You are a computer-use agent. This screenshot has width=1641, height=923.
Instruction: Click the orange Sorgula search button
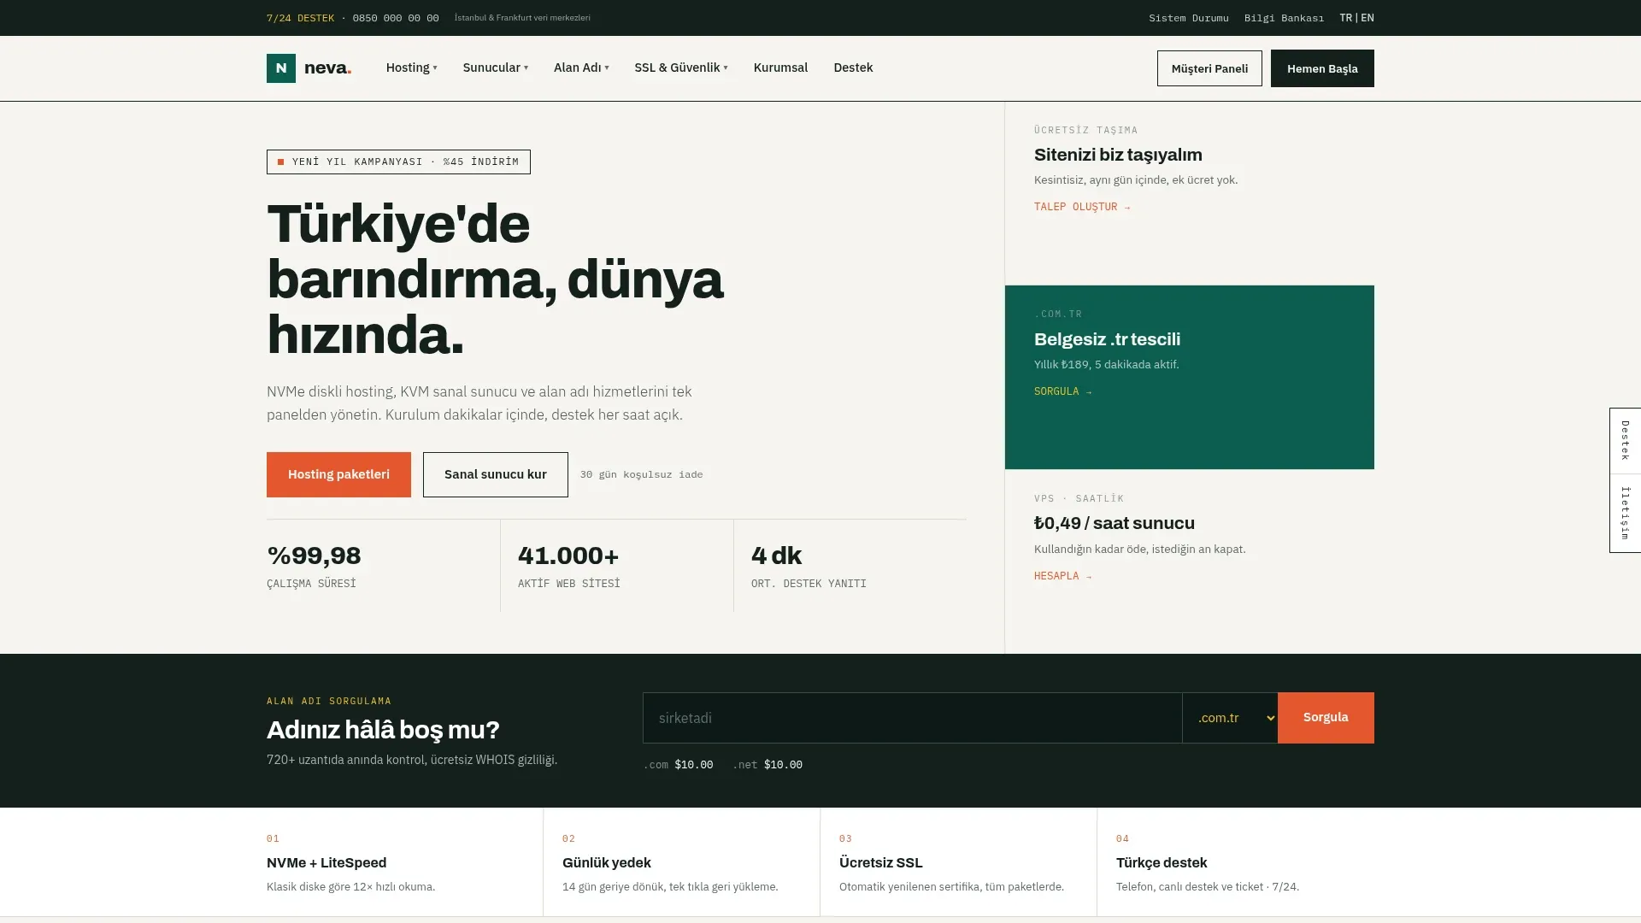click(x=1326, y=718)
